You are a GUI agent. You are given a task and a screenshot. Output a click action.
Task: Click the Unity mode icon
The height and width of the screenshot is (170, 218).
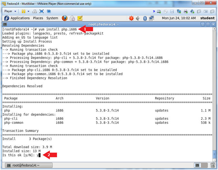pyautogui.click(x=49, y=11)
